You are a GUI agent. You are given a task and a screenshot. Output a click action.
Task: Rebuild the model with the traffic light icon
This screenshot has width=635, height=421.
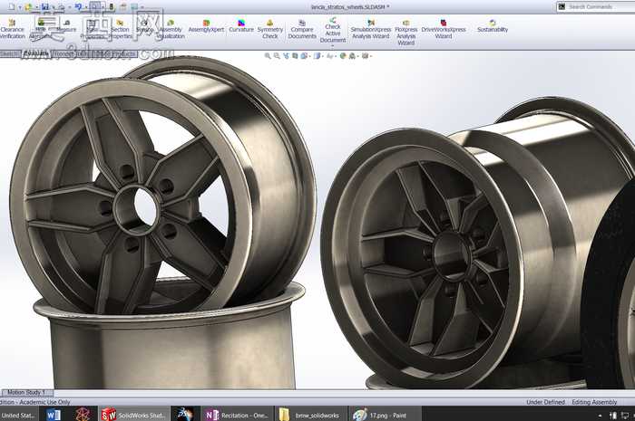[112, 7]
